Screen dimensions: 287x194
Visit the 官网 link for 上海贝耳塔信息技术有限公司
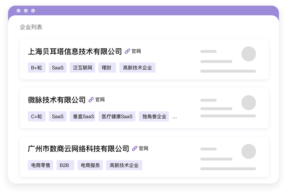pos(136,51)
